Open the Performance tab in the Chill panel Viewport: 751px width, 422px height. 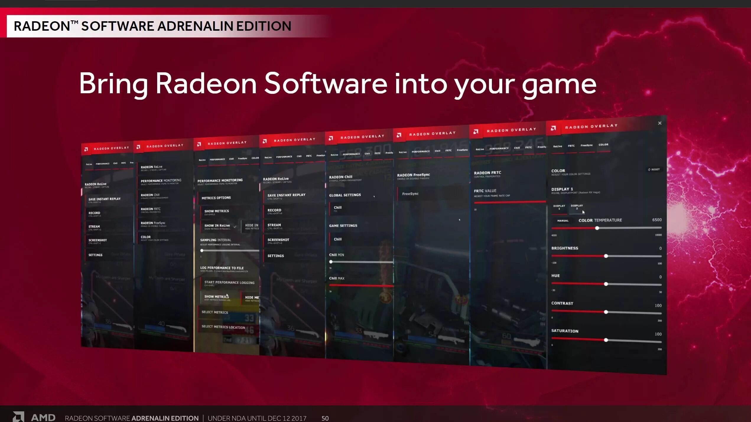(351, 154)
